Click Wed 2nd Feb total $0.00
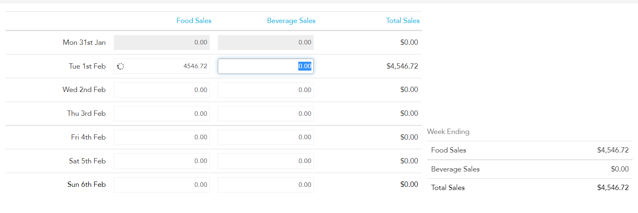This screenshot has width=638, height=213. point(409,90)
